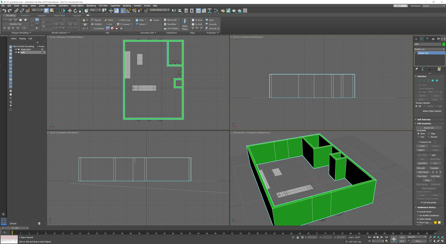Select the Select and Link tool
446x244 pixels.
(16, 11)
